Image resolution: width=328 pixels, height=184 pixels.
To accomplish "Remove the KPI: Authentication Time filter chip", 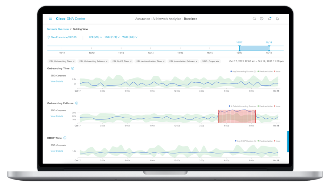I will click(x=164, y=61).
